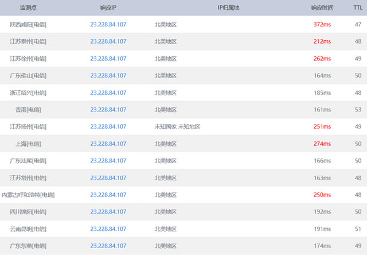Click the IP address in 香港[电信] row
The height and width of the screenshot is (255, 367).
pos(108,110)
